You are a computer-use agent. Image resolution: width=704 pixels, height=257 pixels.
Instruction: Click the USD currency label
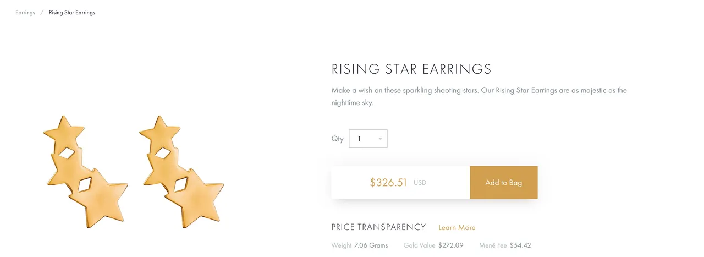point(420,183)
